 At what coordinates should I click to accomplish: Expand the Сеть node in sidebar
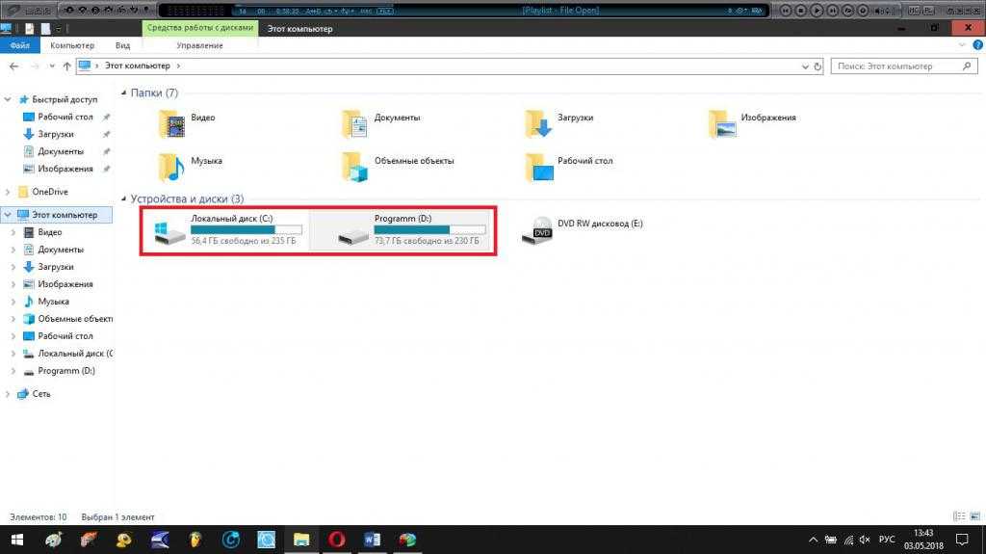10,394
